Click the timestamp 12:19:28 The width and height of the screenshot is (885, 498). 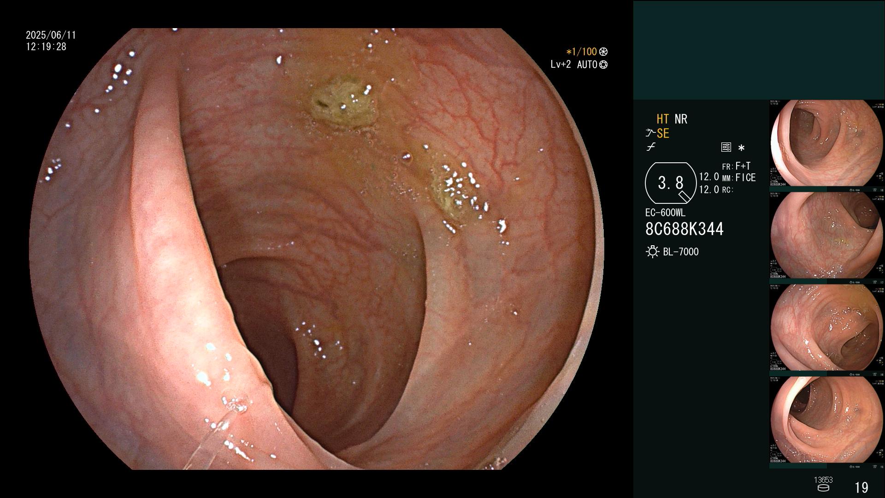pyautogui.click(x=46, y=47)
